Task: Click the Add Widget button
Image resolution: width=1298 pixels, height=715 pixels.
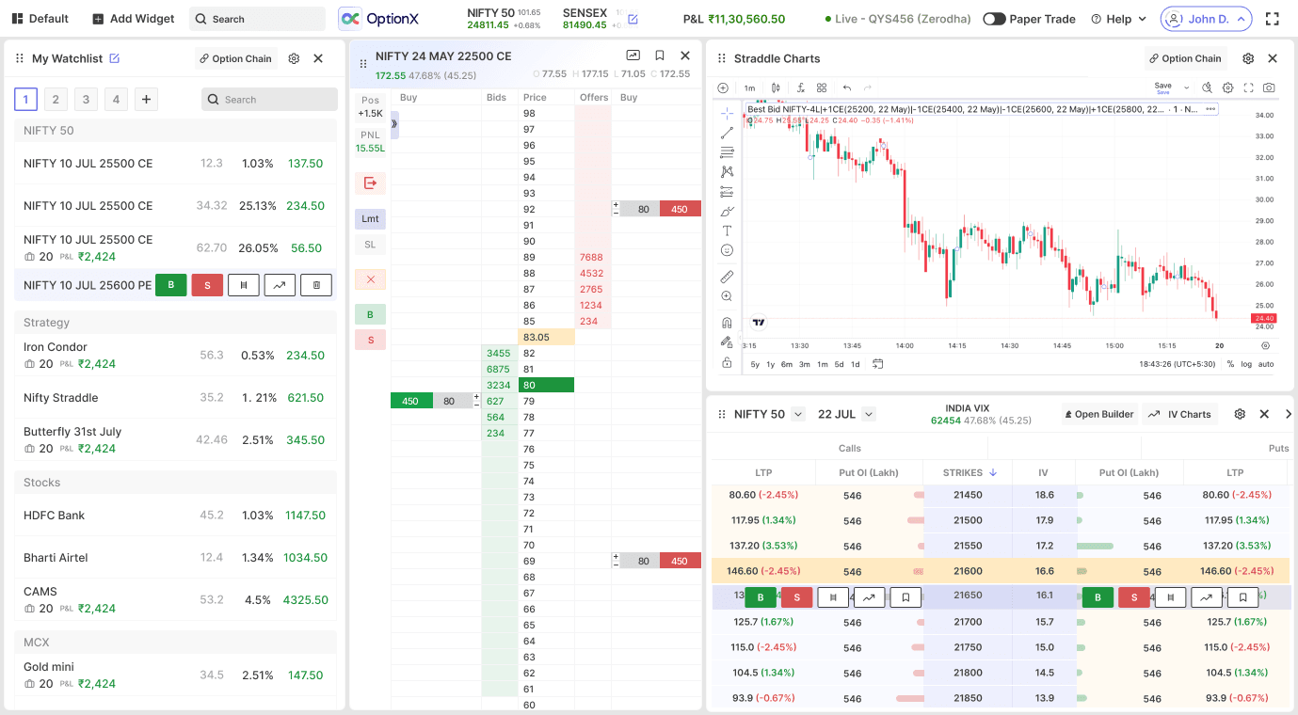Action: 134,19
